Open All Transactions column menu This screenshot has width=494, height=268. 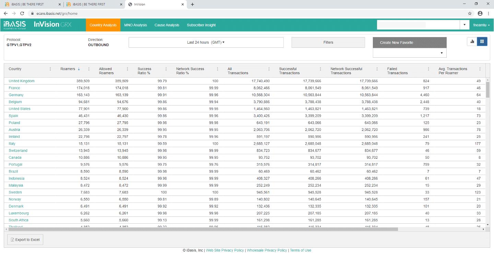coord(269,69)
